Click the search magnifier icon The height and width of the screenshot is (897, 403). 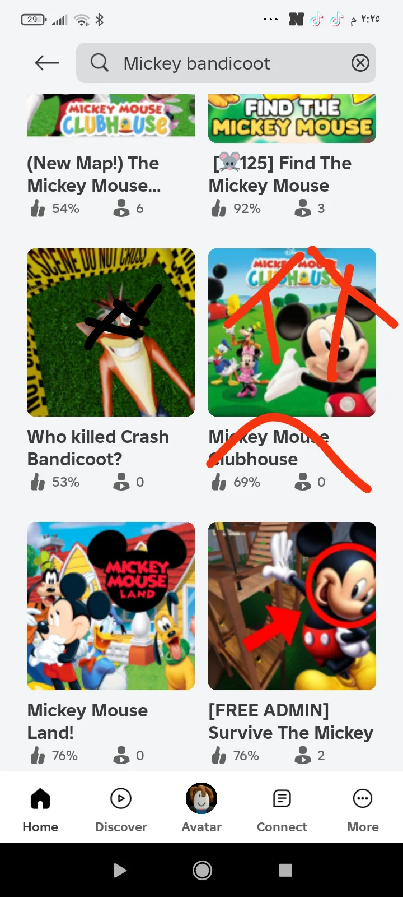[100, 63]
